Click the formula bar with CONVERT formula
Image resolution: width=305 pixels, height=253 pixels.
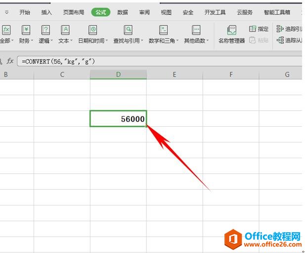(x=160, y=61)
